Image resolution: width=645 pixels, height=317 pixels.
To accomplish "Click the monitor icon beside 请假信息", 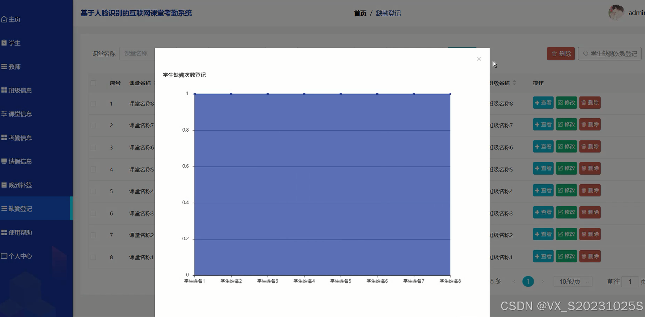I will 4,161.
